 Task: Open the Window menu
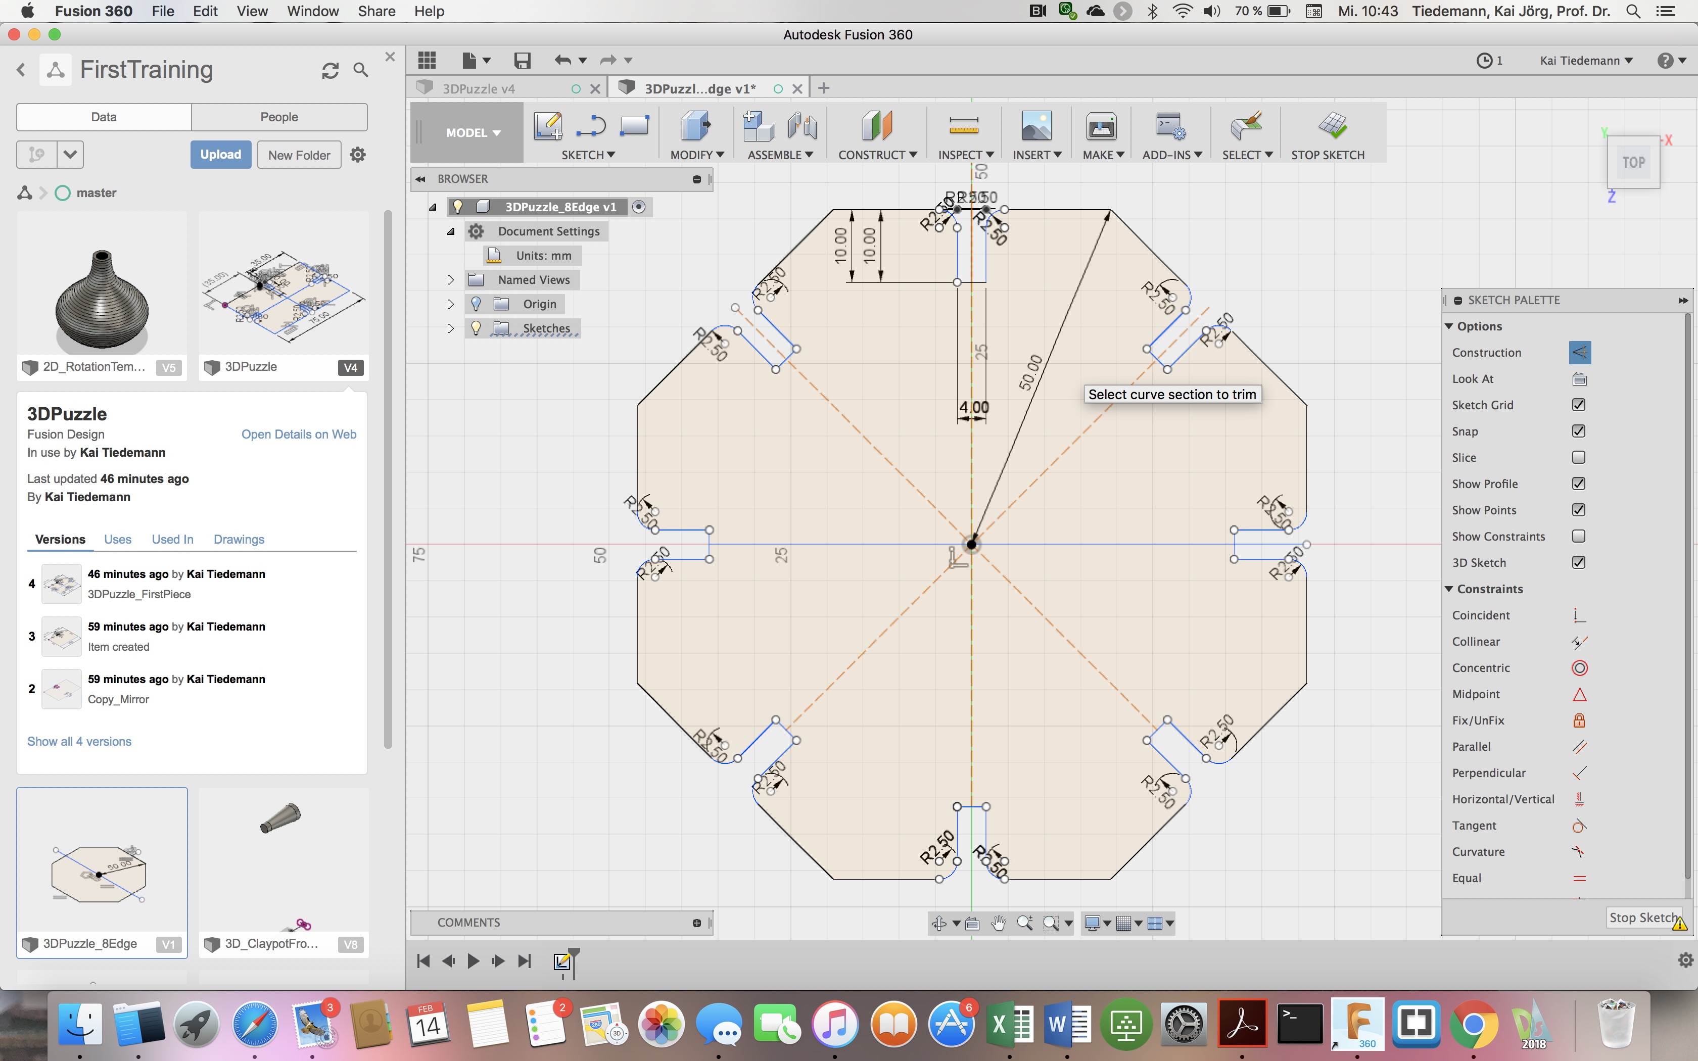(312, 11)
